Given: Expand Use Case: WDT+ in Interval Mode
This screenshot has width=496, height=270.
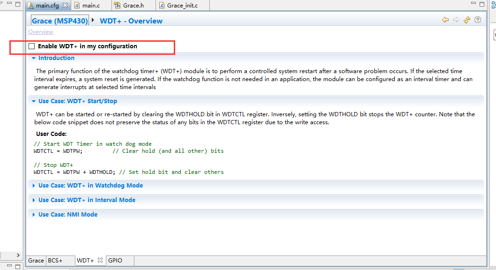Looking at the screenshot, I should 34,200.
